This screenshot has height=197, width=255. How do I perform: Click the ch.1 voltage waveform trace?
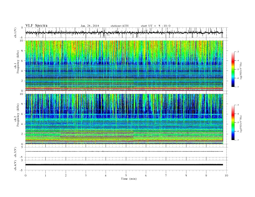[124, 33]
